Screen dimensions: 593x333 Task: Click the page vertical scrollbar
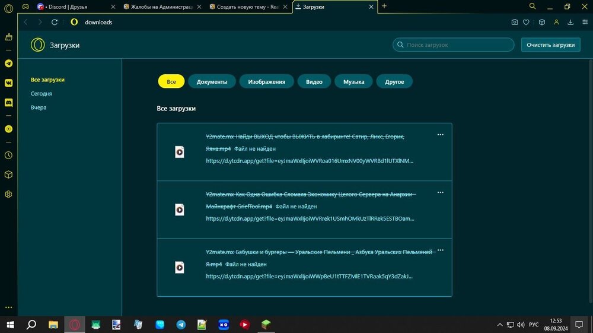pos(591,181)
